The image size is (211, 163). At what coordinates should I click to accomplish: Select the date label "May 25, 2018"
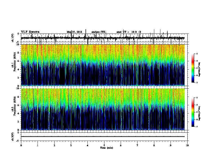(74, 32)
